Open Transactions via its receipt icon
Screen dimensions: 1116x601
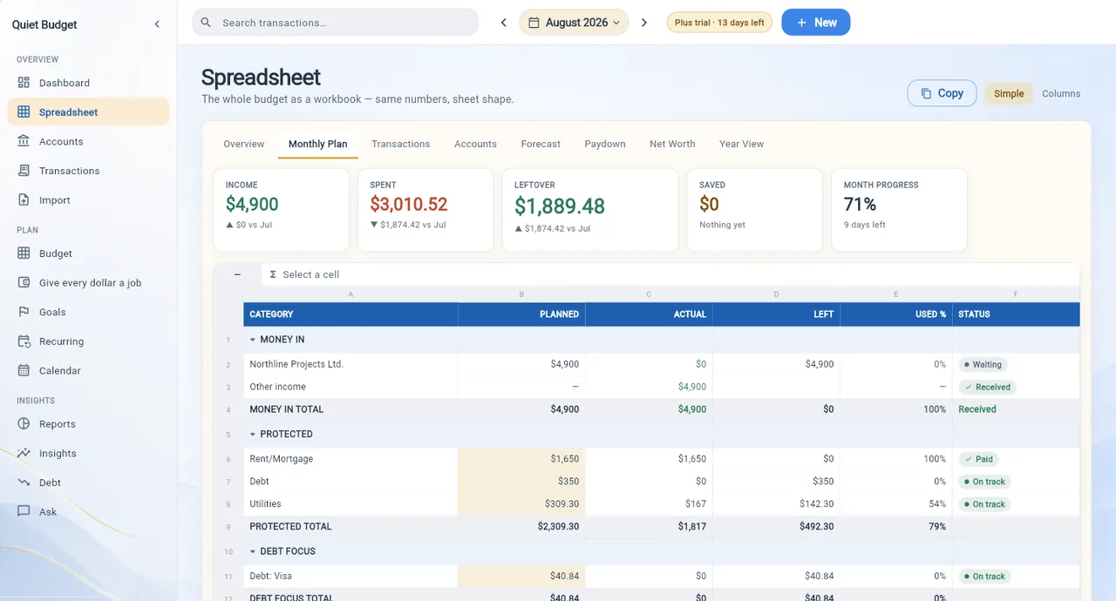click(x=24, y=171)
